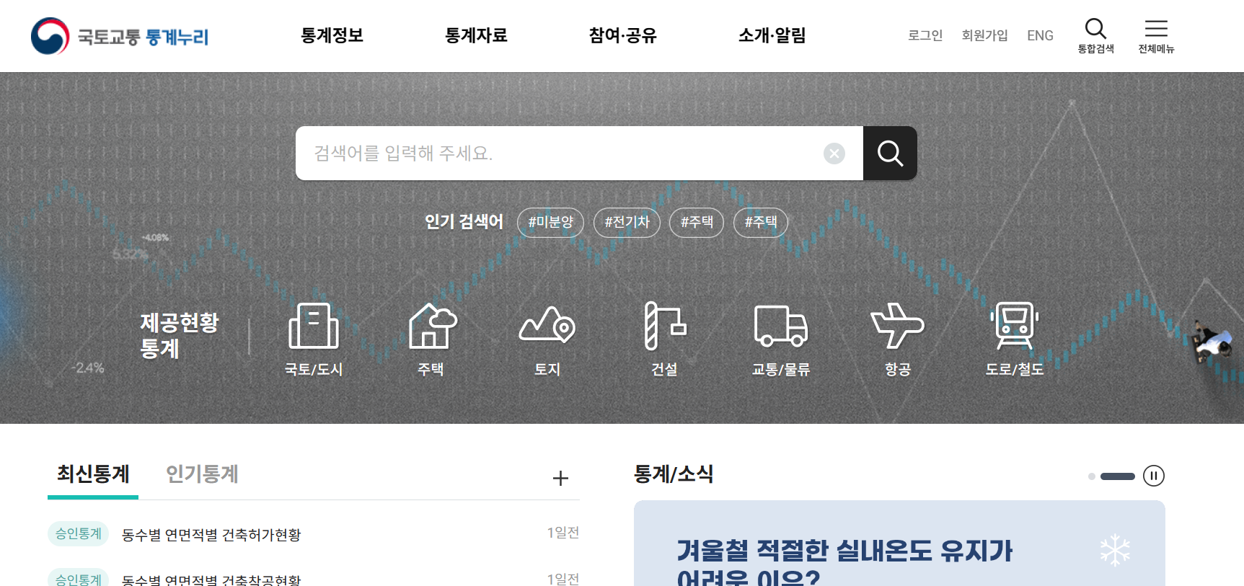Click the first #주택 keyword tag after #전기차
This screenshot has width=1244, height=586.
pyautogui.click(x=697, y=222)
